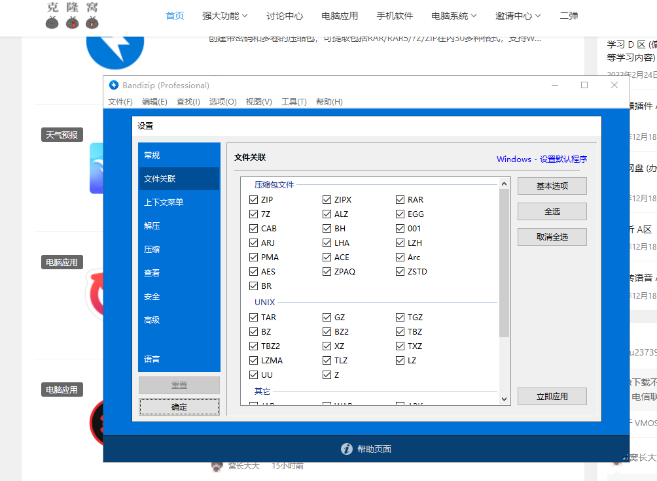This screenshot has height=481, width=657.
Task: Toggle the ZPAQ checkbox
Action: (327, 272)
